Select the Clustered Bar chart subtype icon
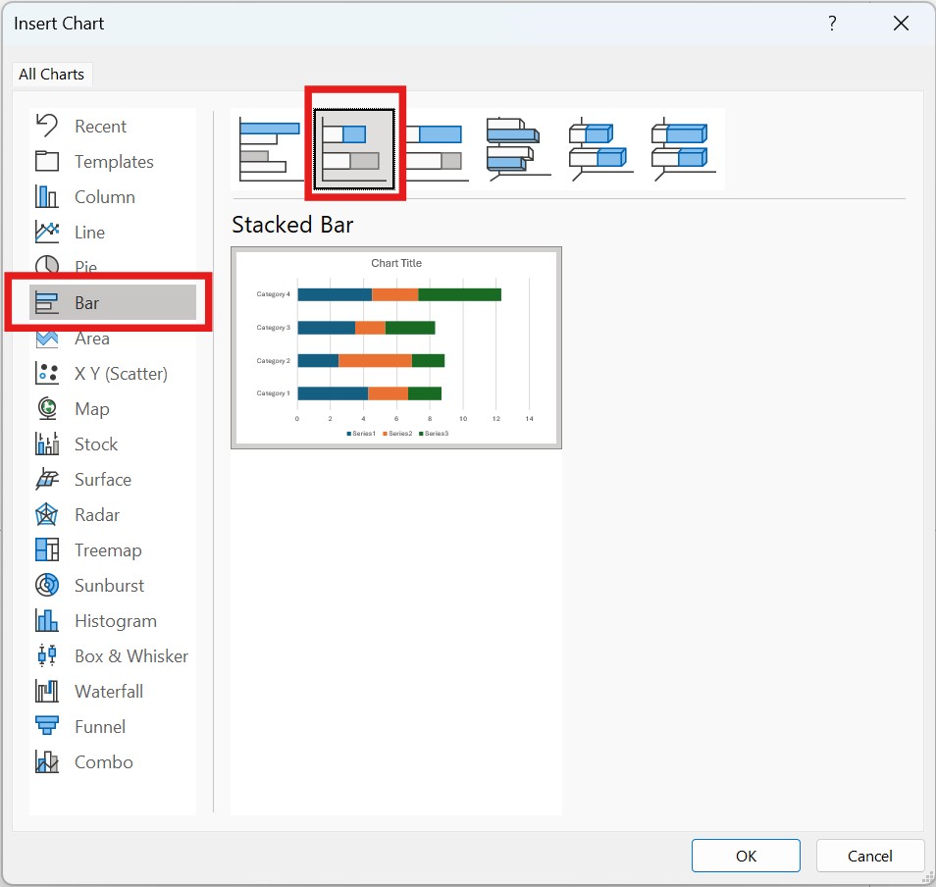The width and height of the screenshot is (936, 887). (269, 149)
